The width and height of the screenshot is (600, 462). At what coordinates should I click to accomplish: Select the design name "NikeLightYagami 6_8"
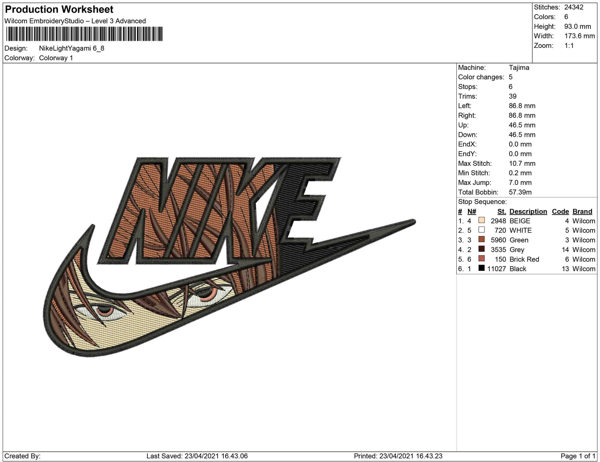tap(71, 48)
